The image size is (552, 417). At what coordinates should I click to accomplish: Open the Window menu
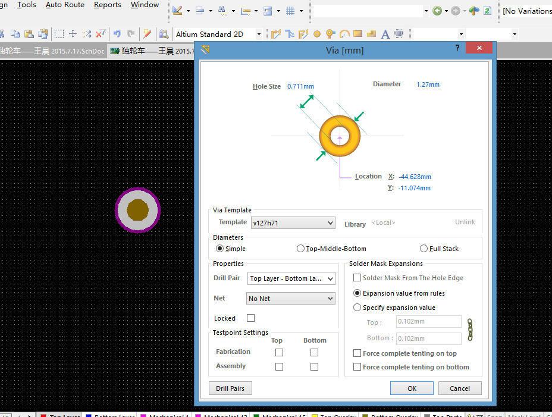[145, 5]
